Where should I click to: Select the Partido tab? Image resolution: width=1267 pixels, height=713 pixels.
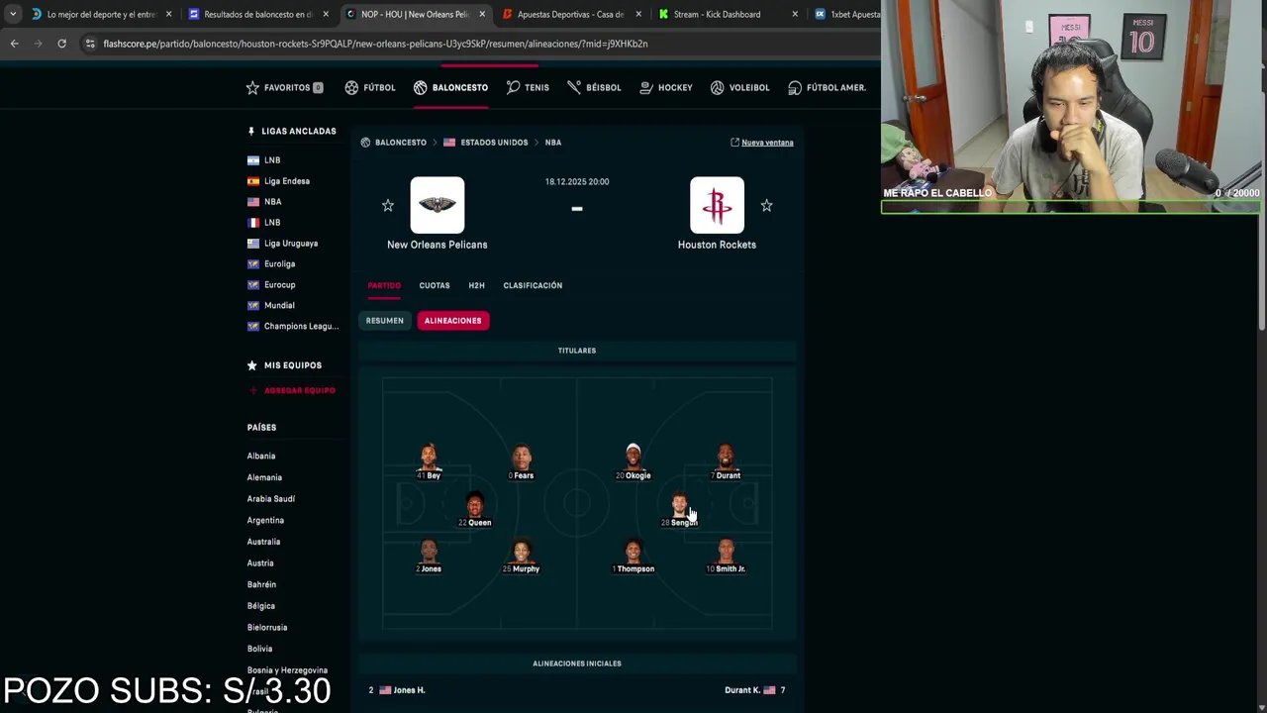point(384,285)
